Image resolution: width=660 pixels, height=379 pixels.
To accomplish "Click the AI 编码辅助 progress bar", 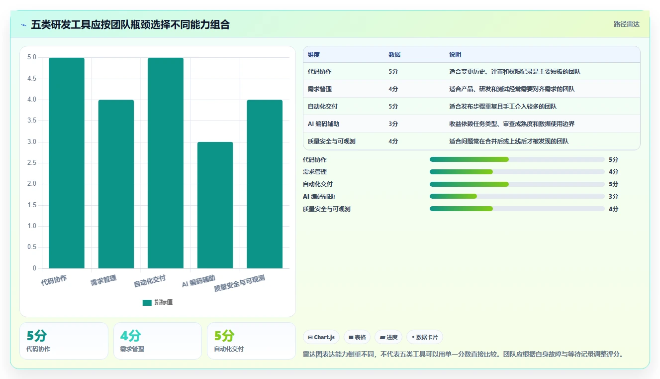I will click(517, 196).
